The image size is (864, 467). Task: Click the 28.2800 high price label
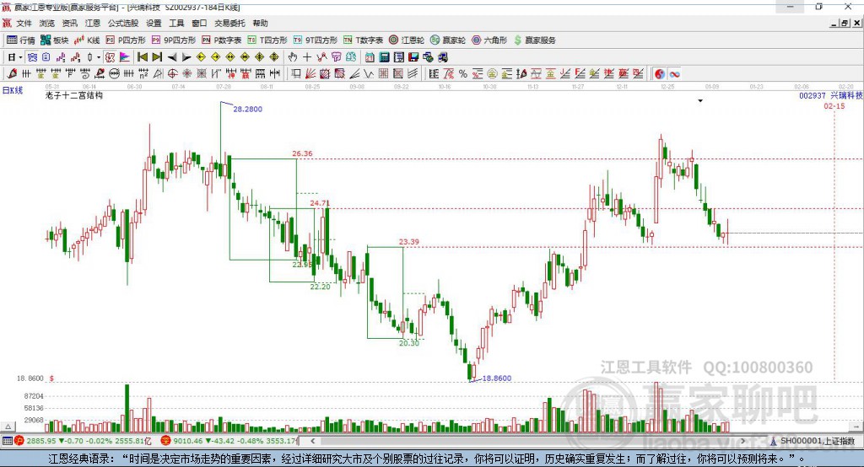point(247,109)
